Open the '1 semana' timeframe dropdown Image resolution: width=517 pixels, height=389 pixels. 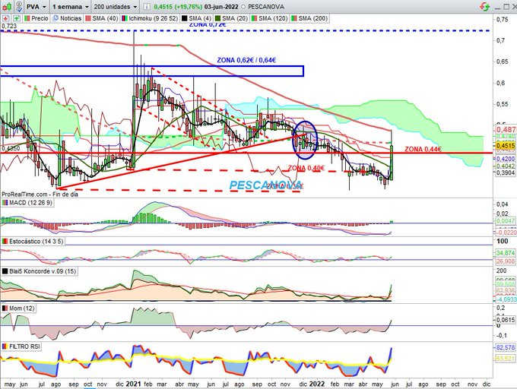point(71,7)
